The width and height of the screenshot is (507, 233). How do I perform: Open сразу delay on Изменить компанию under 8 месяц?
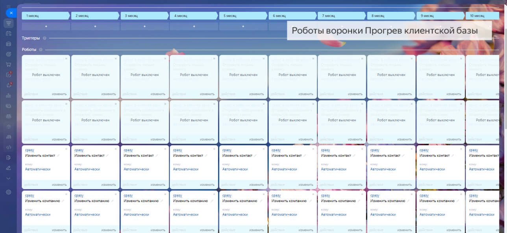click(x=375, y=195)
